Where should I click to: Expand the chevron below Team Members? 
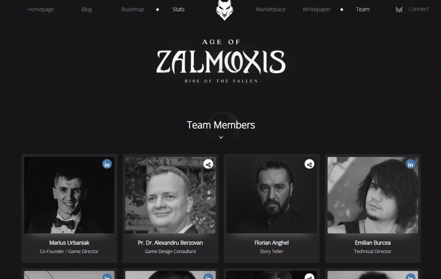coord(221,137)
